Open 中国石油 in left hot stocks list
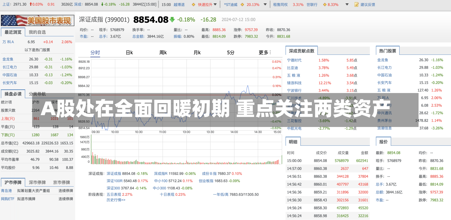 (10, 75)
